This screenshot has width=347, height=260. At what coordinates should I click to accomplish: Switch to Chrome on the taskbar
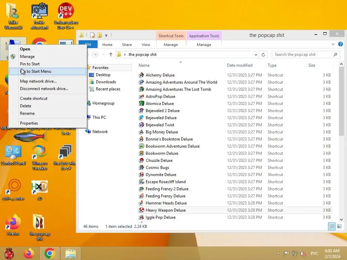(x=49, y=253)
